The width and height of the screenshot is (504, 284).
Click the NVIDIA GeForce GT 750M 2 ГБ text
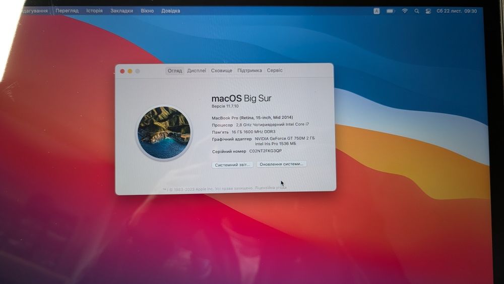(x=285, y=138)
